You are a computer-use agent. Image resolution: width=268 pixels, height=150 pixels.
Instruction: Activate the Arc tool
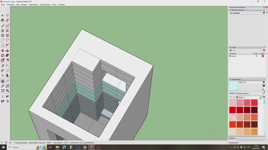(3, 40)
